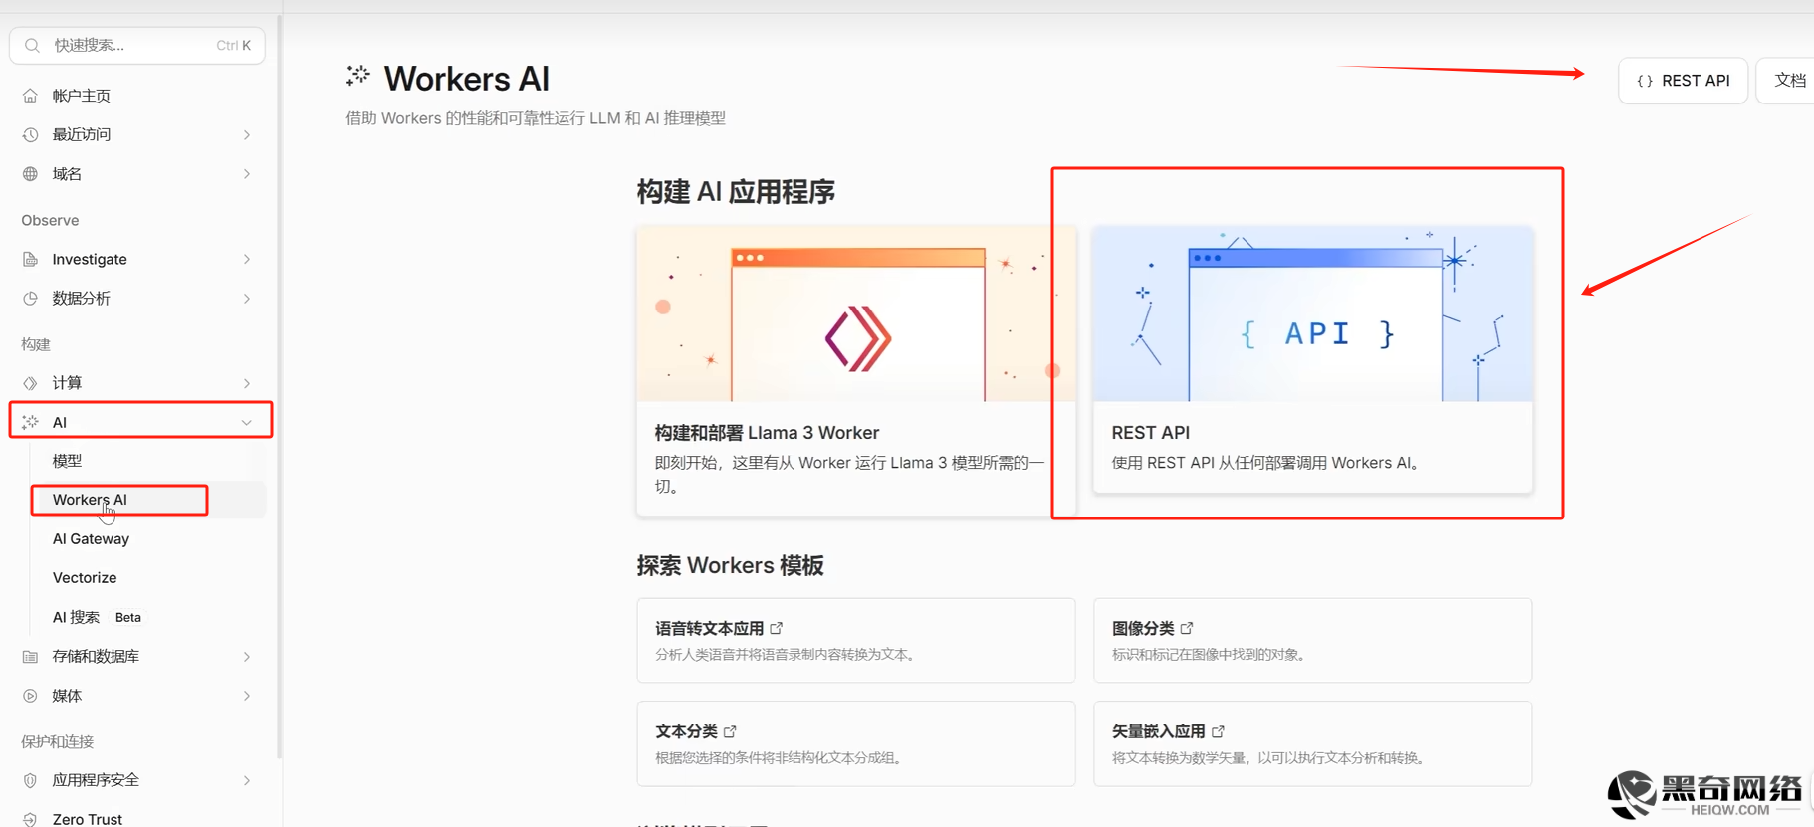Click description 使用 REST API 从任何部署调用 Workers AI
The image size is (1814, 827).
point(1265,463)
